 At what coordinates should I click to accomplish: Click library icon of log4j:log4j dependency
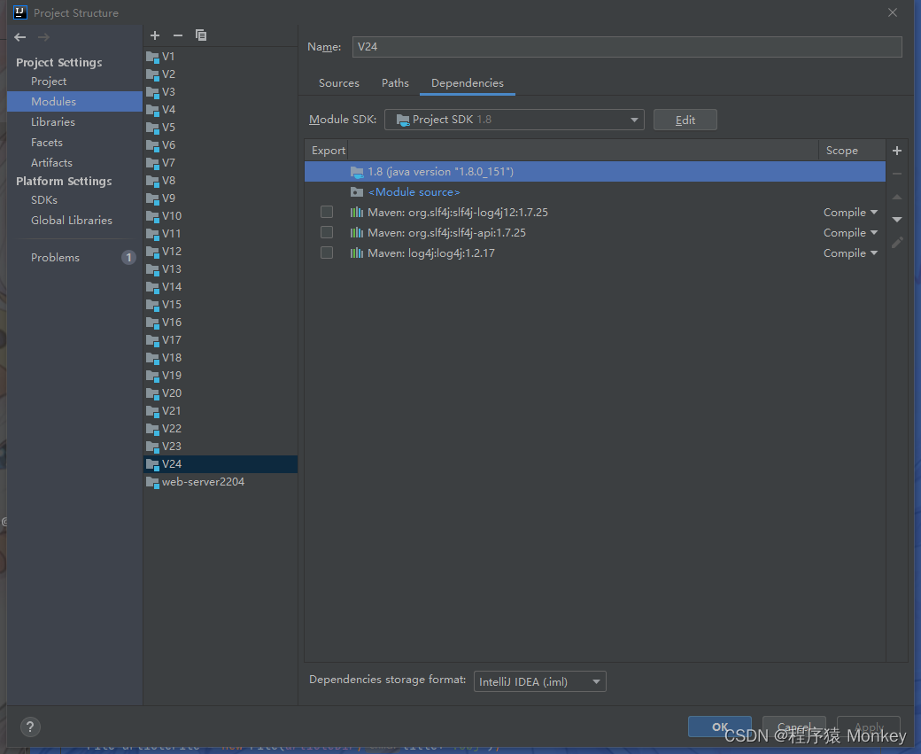coord(357,253)
